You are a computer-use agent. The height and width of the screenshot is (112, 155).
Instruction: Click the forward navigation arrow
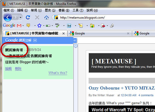point(15,17)
